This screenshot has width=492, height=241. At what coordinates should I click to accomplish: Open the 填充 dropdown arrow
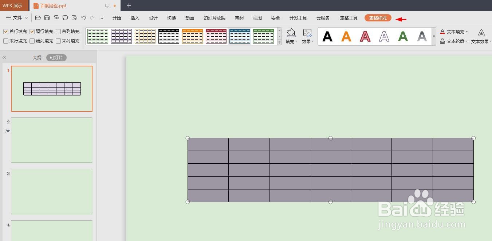point(296,42)
